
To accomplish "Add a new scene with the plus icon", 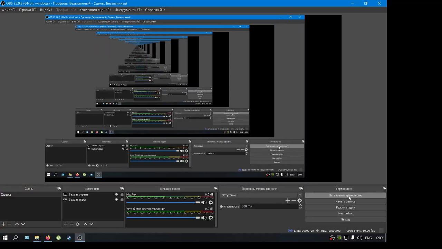I will coord(3,224).
